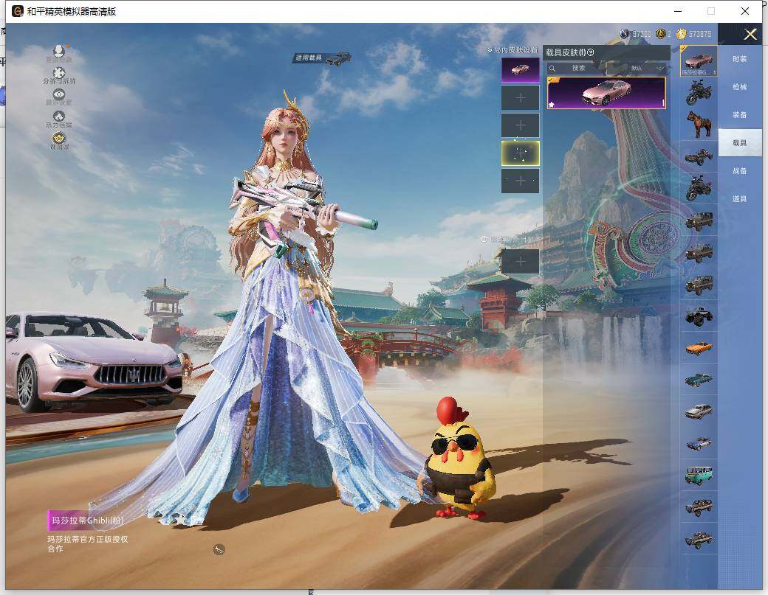Click the pink Maserati car model preview
This screenshot has height=595, width=768.
93,362
